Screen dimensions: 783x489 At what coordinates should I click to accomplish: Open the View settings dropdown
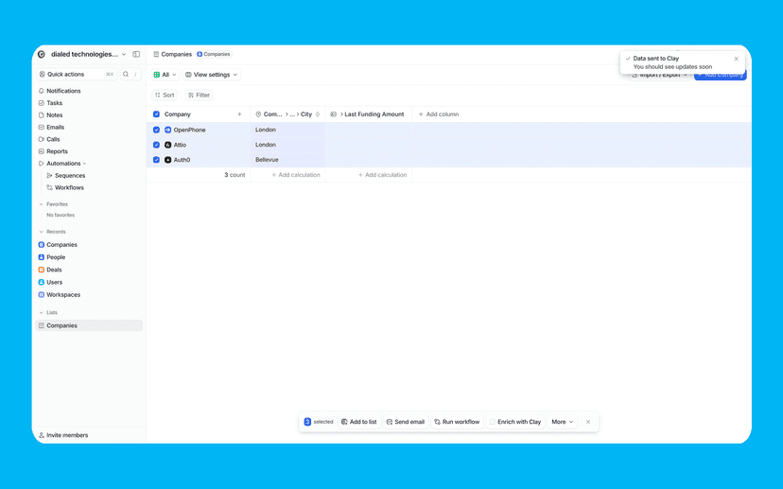point(212,75)
